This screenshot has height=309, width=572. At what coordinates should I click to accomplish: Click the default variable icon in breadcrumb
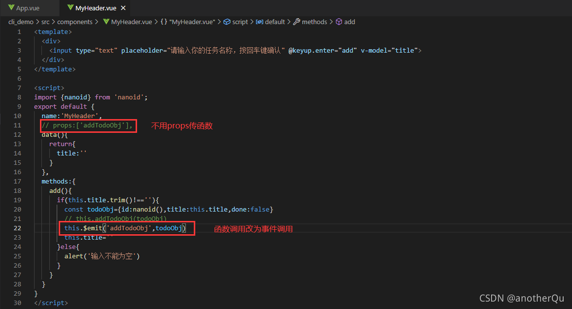coord(259,22)
